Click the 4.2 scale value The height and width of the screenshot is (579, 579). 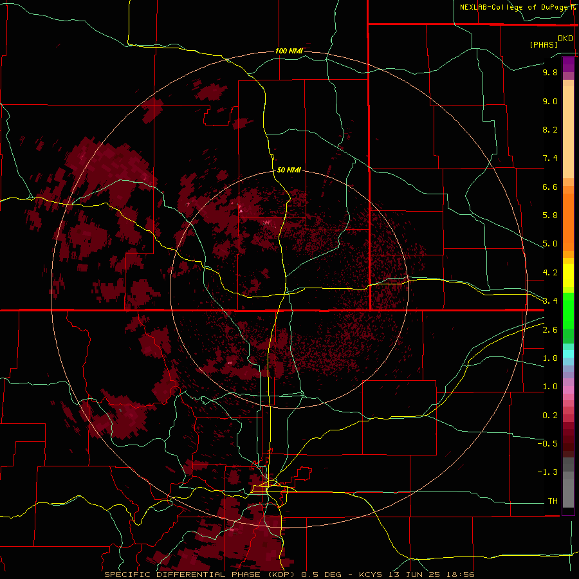(x=550, y=273)
